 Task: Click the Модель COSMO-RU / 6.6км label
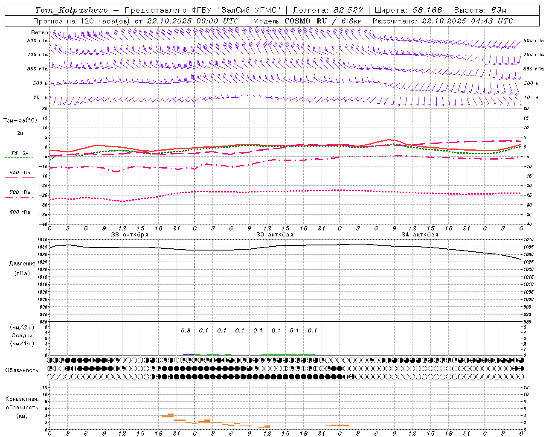[x=308, y=21]
